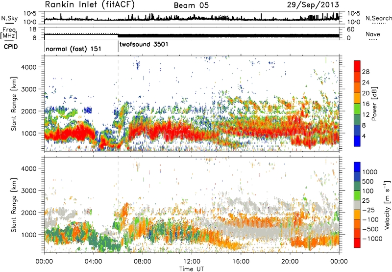392x272 pixels.
Task: Click the "24" label on Power color bar
Action: (366, 82)
